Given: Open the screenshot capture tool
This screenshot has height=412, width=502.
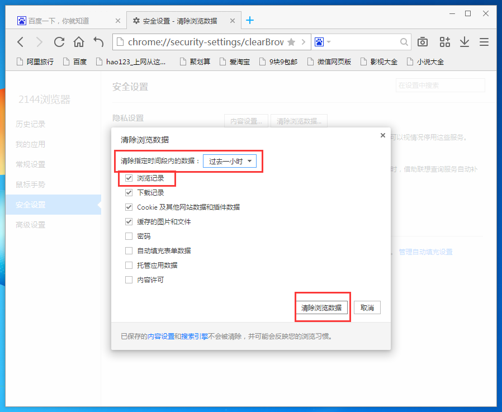Looking at the screenshot, I should tap(422, 41).
